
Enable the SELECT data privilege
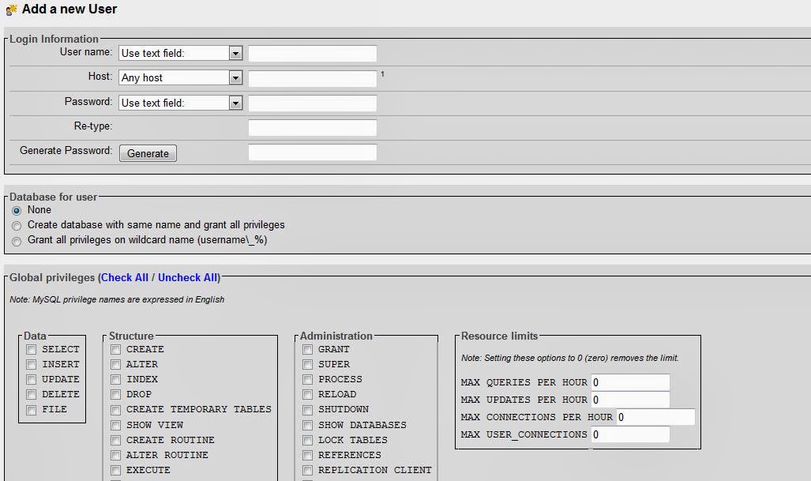[x=31, y=349]
